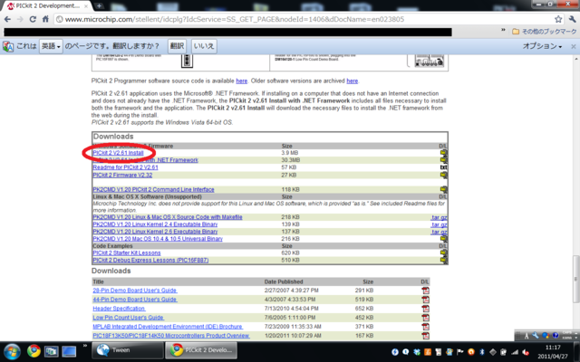Click PDF icon for MPLAB IDE Brochure
This screenshot has width=580, height=362.
(425, 327)
